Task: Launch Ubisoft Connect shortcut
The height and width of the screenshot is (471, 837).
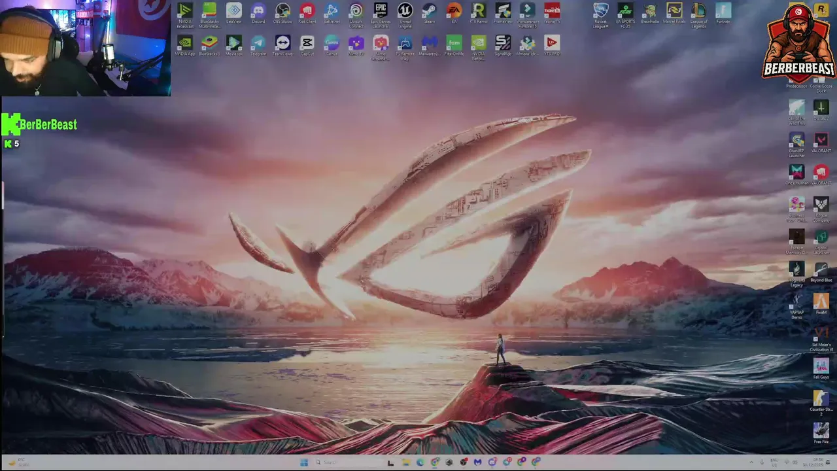Action: (x=356, y=15)
